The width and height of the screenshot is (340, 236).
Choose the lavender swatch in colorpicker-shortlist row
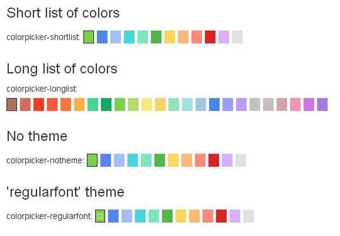224,37
